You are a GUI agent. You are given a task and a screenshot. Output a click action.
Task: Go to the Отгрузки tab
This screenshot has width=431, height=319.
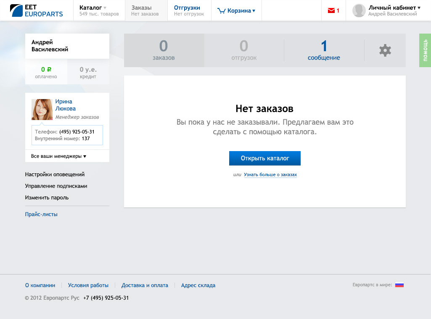[188, 10]
